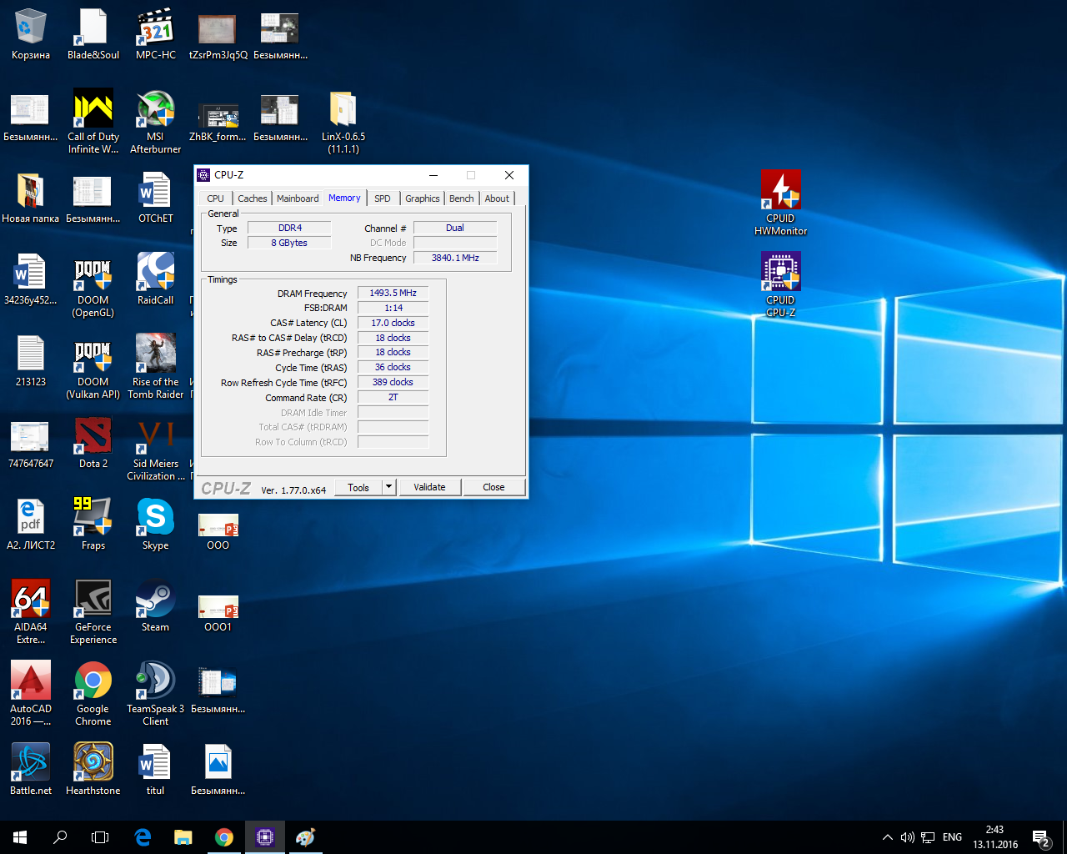Open the TeamSpeak 3 Client icon

(155, 682)
